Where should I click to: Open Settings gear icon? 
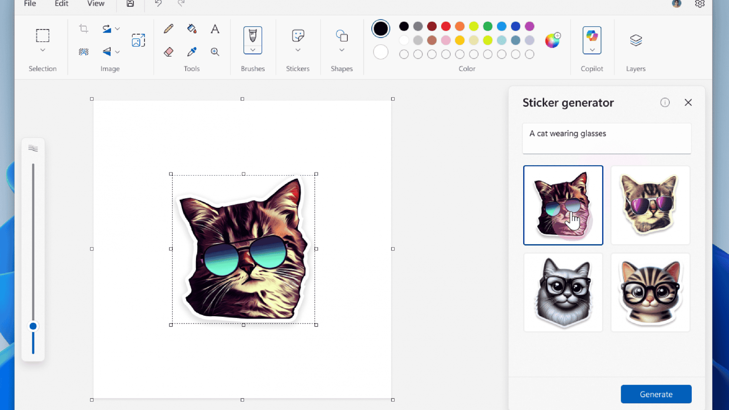700,4
